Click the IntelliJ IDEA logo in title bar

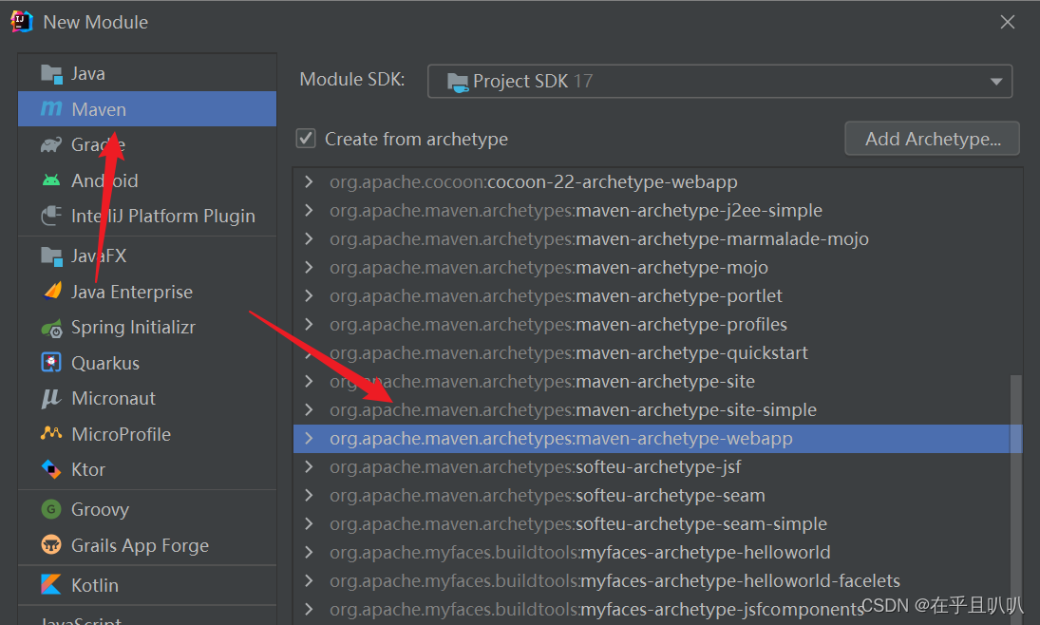pos(22,22)
